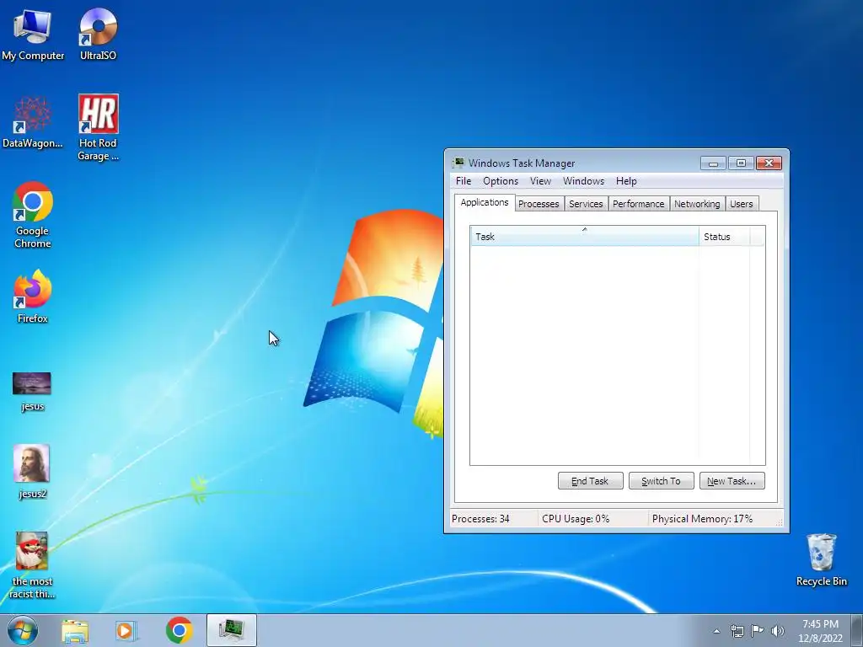863x647 pixels.
Task: Click 'Processes: 34' in status bar
Action: click(x=480, y=519)
